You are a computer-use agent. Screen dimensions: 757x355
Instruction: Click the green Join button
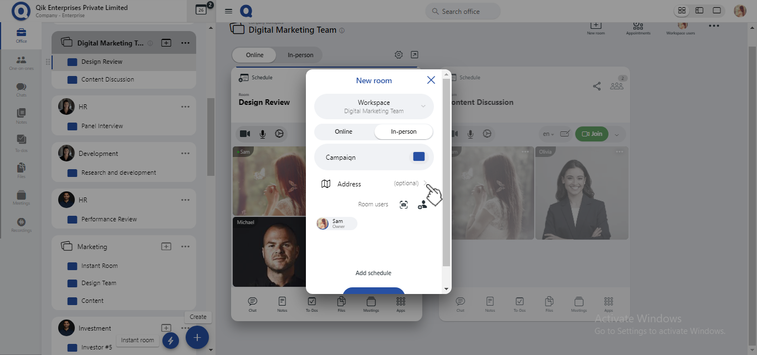(x=591, y=134)
